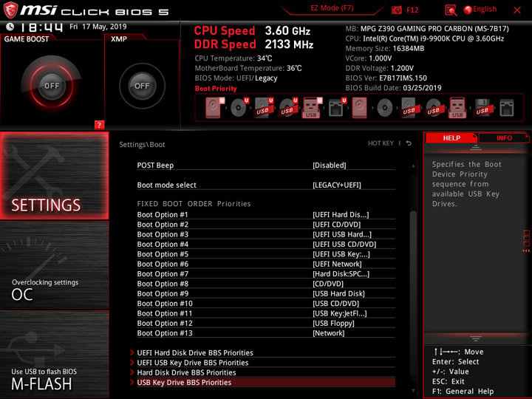Image resolution: width=532 pixels, height=399 pixels.
Task: Open Boot Option #3 value dropdown
Action: 342,234
